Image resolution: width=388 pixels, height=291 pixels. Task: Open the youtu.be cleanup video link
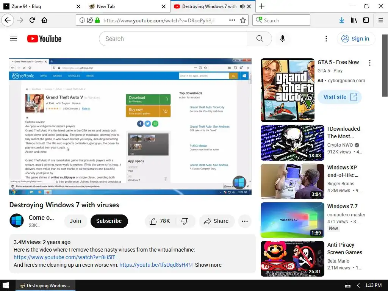pos(156,265)
